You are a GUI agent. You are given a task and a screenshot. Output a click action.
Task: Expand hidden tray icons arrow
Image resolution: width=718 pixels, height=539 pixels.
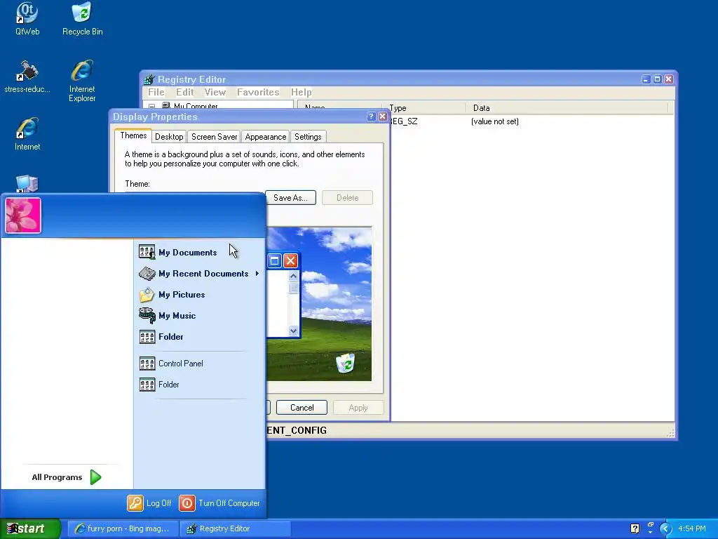pos(665,529)
